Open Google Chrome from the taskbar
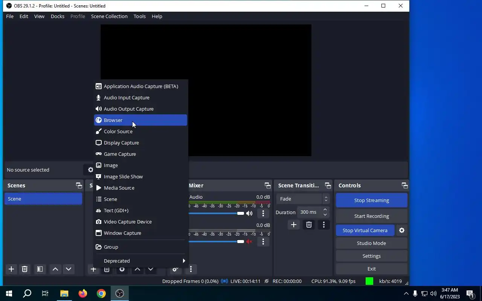Image resolution: width=482 pixels, height=301 pixels. (x=101, y=293)
